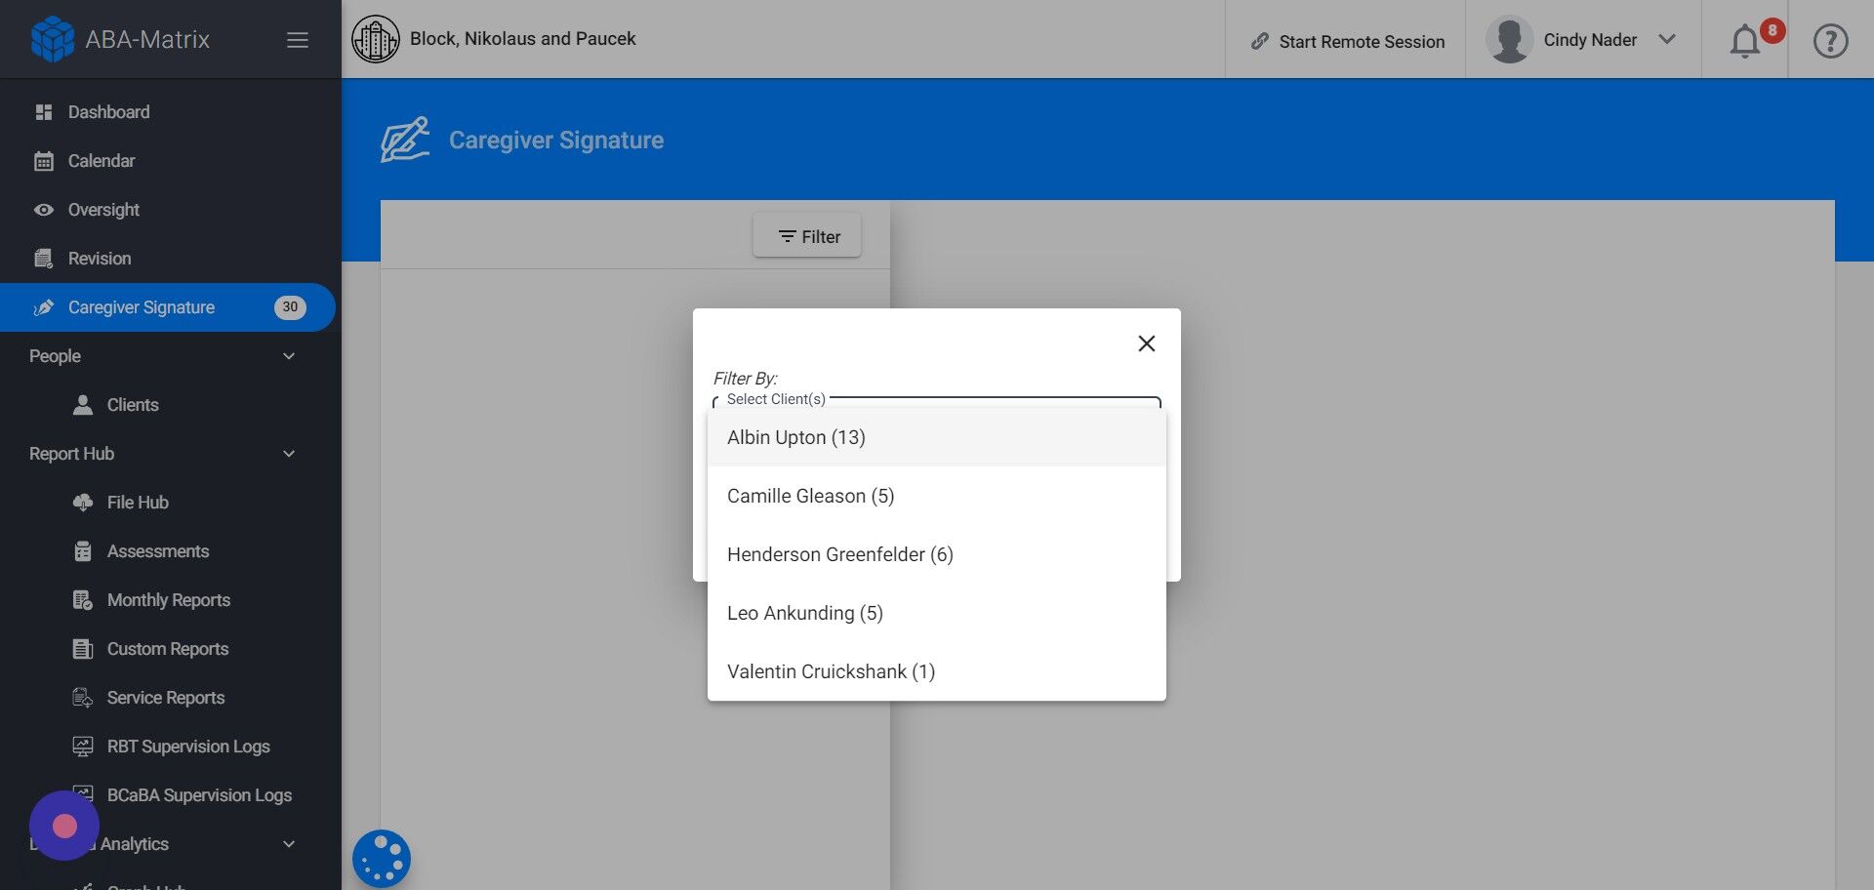This screenshot has width=1874, height=890.
Task: Collapse the Report Hub section chevron
Action: 289,454
